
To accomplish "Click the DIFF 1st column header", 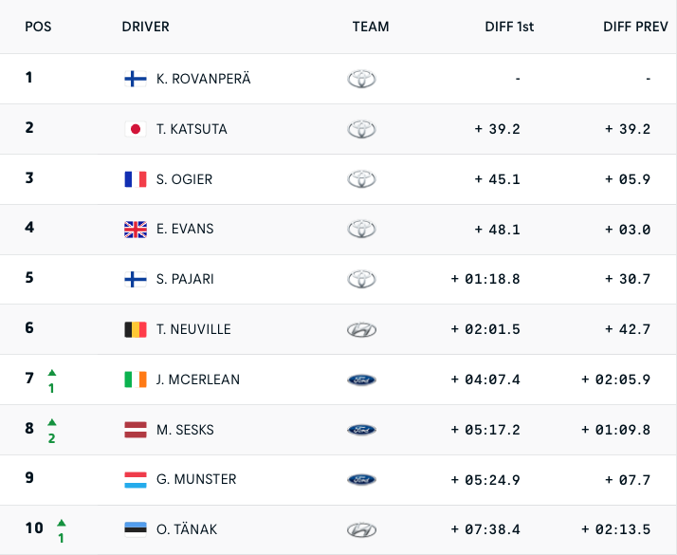I will click(509, 27).
